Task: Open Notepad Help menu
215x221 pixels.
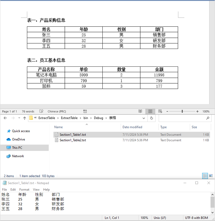Action: tap(46, 190)
